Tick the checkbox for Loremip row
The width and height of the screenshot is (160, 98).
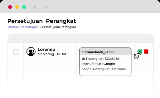tap(16, 52)
